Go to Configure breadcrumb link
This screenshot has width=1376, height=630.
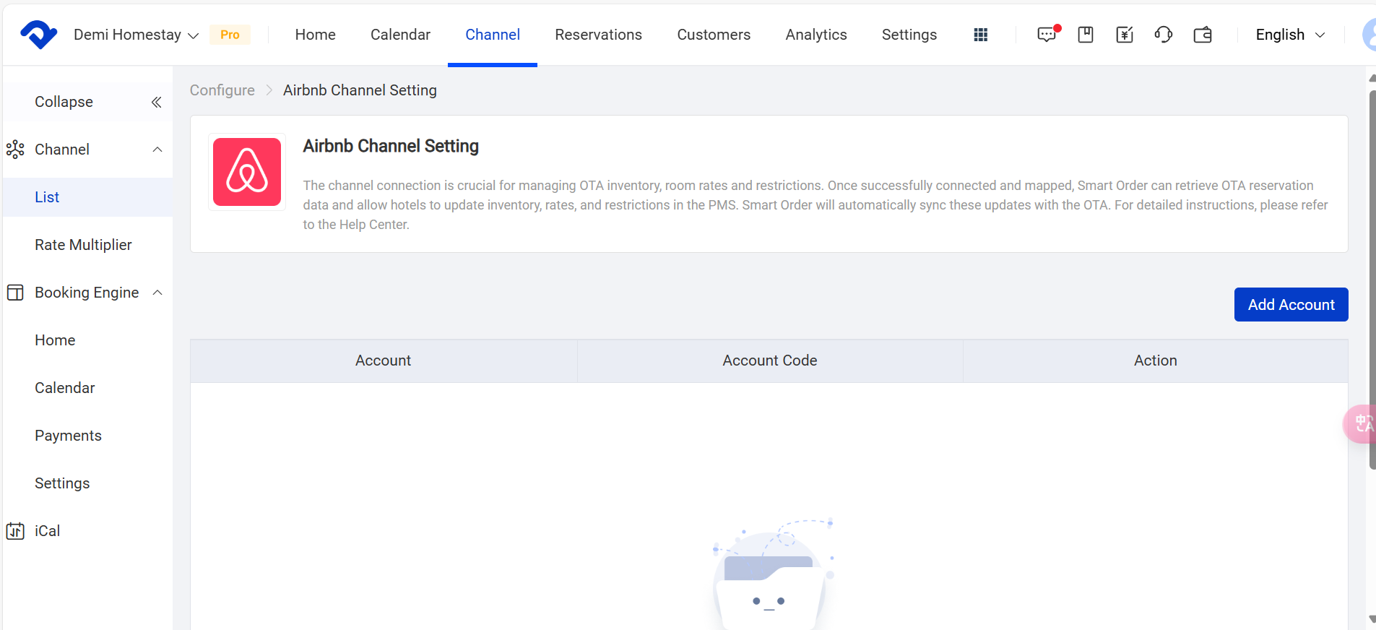pos(222,90)
